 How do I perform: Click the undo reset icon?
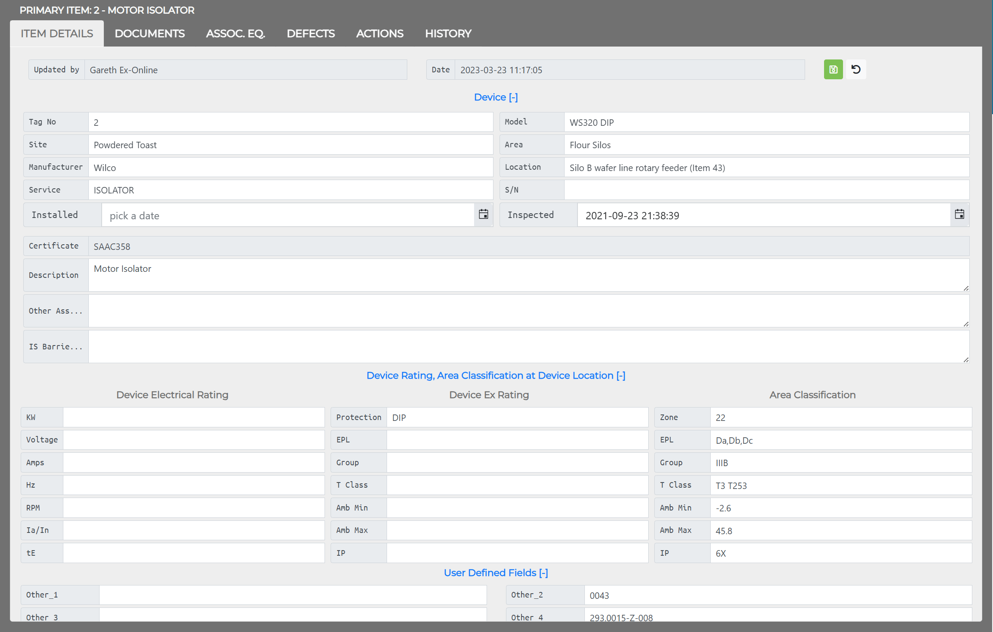[x=856, y=69]
